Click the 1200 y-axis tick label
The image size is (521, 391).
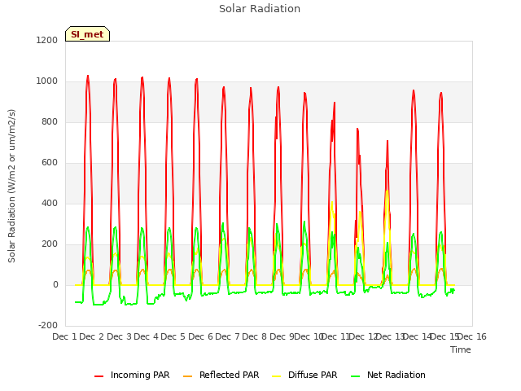click(47, 40)
